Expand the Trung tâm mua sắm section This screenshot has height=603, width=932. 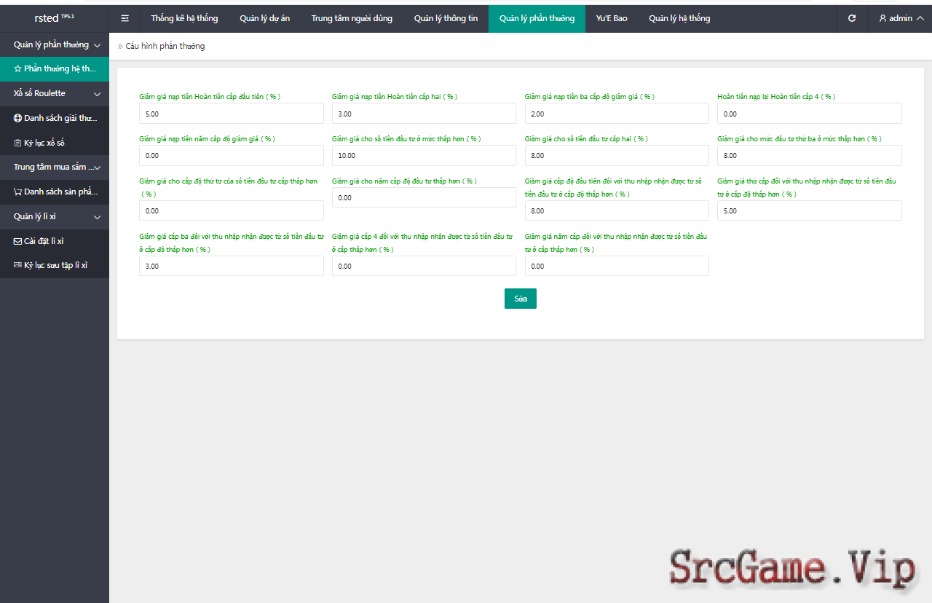[97, 167]
